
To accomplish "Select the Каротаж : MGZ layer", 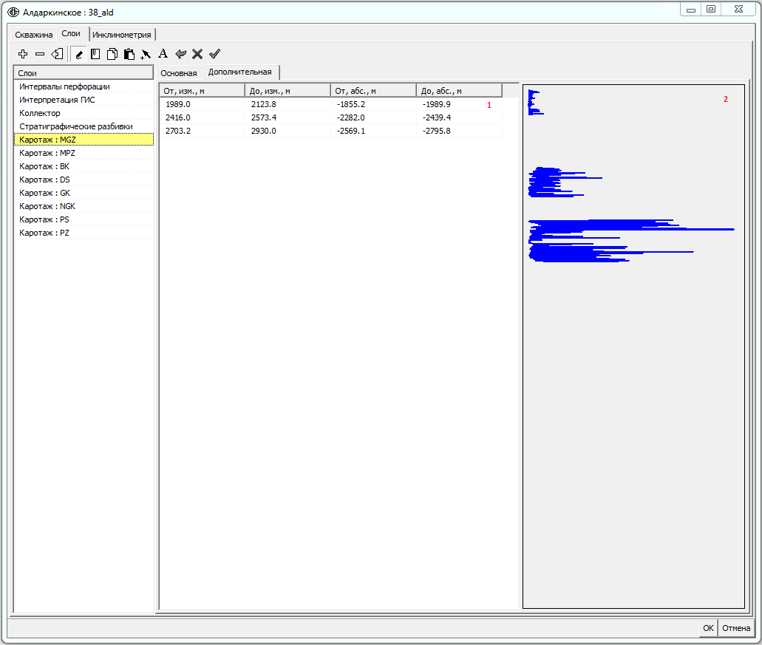I will pos(84,140).
